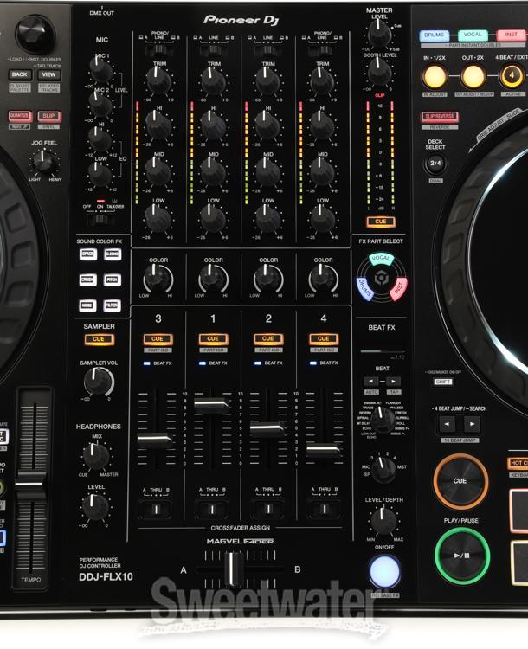Grab the channel 3 volume fader
Viewport: 528px width, 649px height.
(155, 440)
